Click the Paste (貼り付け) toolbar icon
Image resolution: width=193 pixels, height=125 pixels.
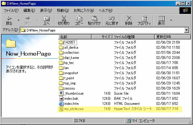tap(94, 18)
